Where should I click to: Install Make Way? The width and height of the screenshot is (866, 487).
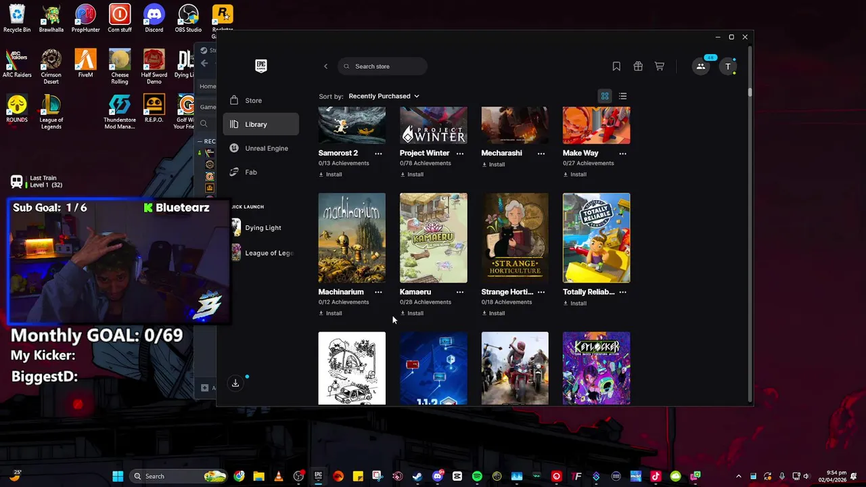click(x=574, y=175)
